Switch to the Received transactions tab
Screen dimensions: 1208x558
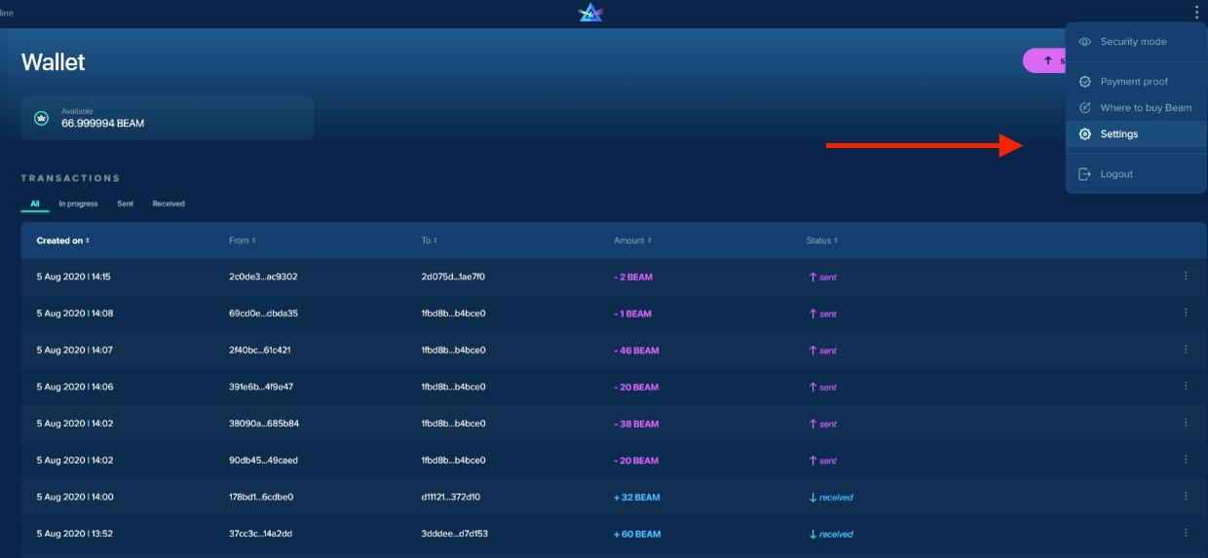click(x=169, y=205)
